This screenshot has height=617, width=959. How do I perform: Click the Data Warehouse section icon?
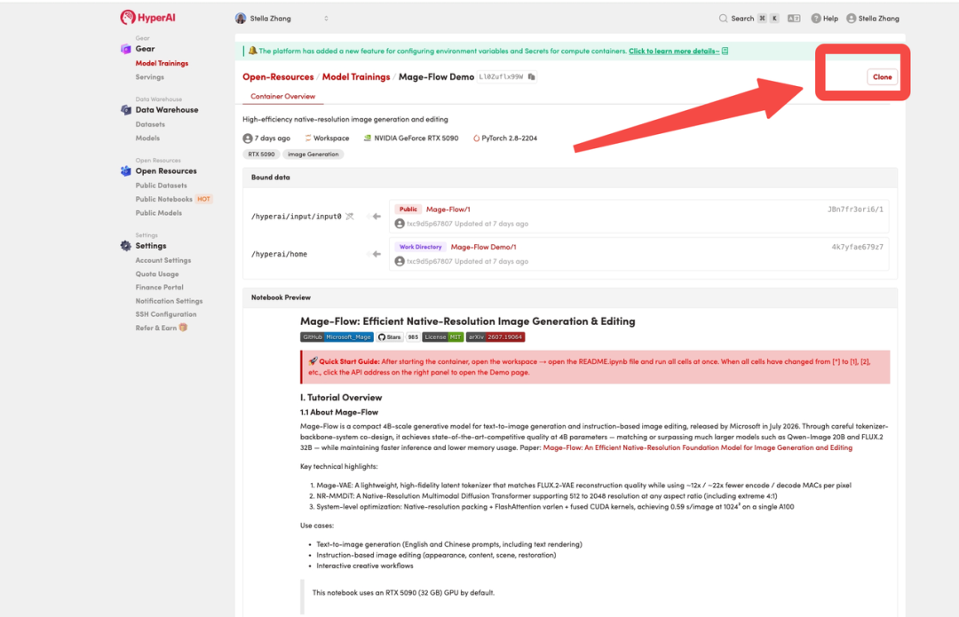coord(126,110)
